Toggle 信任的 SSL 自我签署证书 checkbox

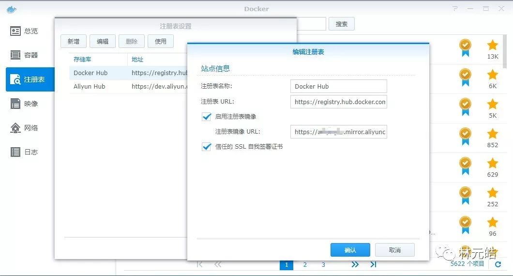207,147
